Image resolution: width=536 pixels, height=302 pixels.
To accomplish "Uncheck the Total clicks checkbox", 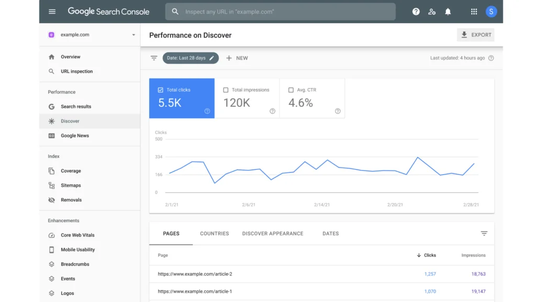I will (160, 90).
